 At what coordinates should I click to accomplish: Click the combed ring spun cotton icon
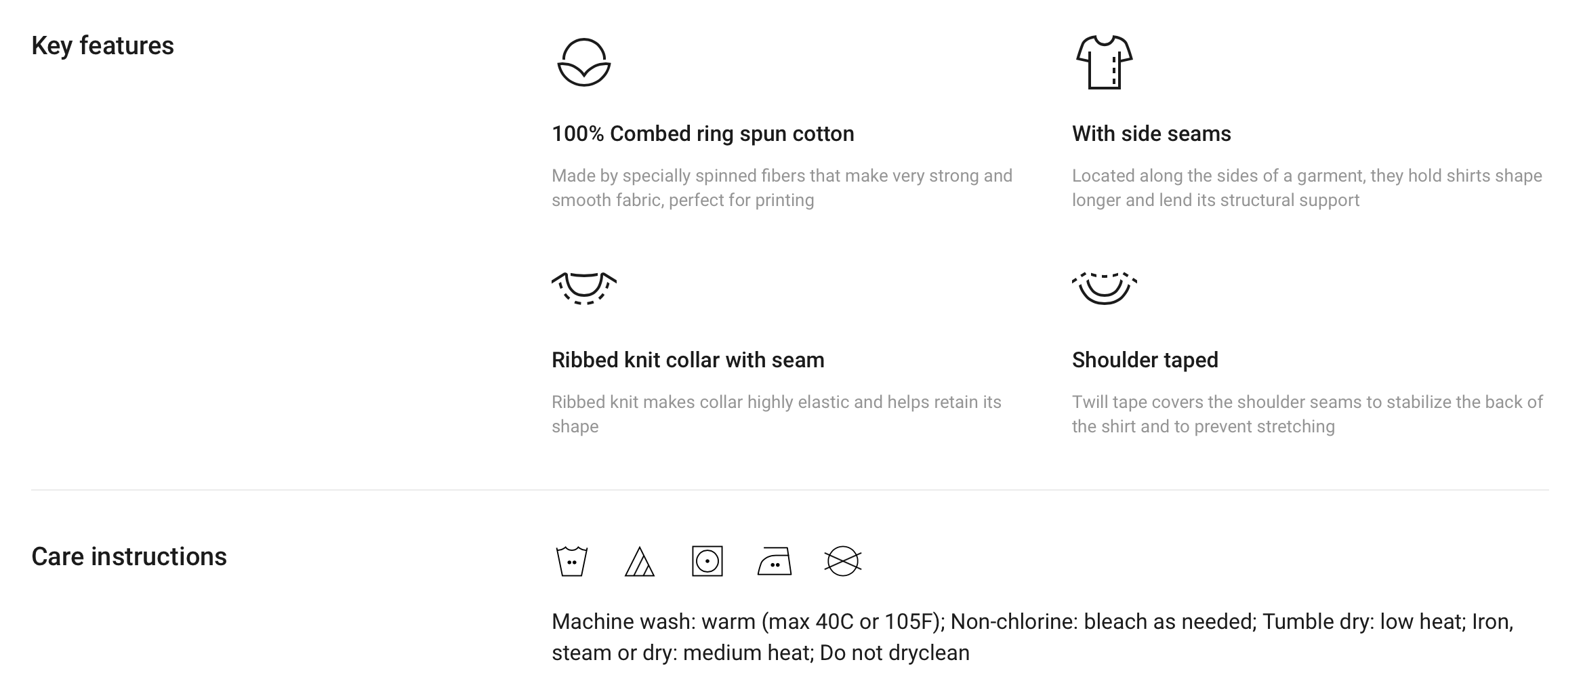(x=583, y=62)
